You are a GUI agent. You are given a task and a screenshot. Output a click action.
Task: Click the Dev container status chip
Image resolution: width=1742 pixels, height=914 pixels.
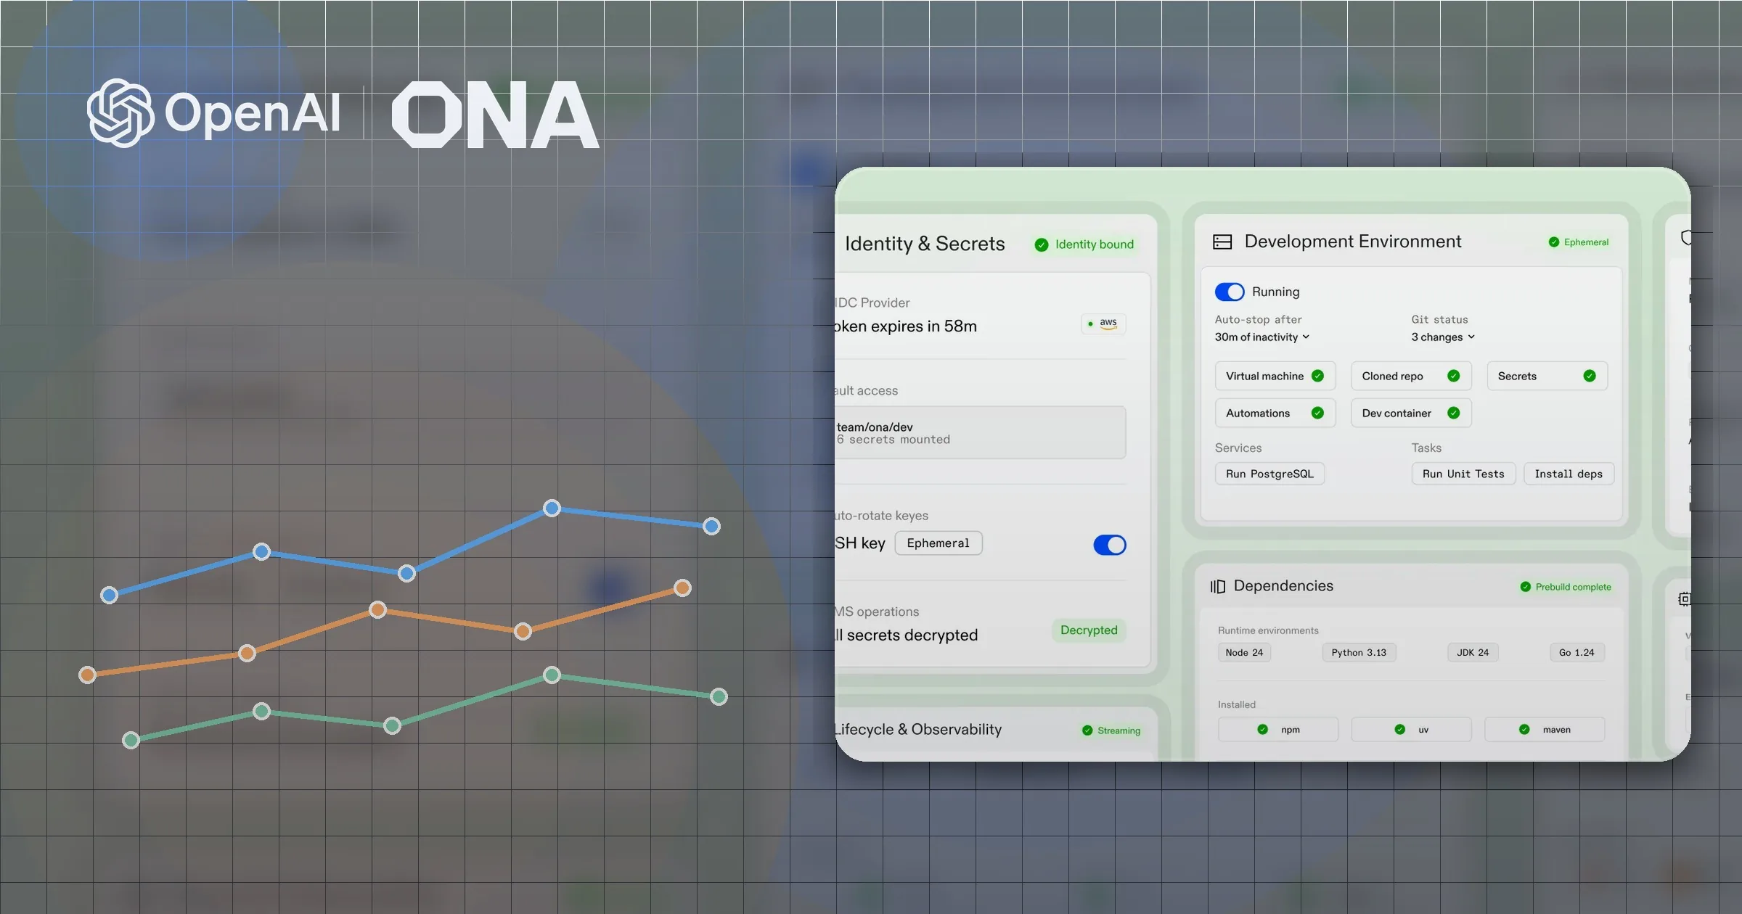tap(1411, 413)
